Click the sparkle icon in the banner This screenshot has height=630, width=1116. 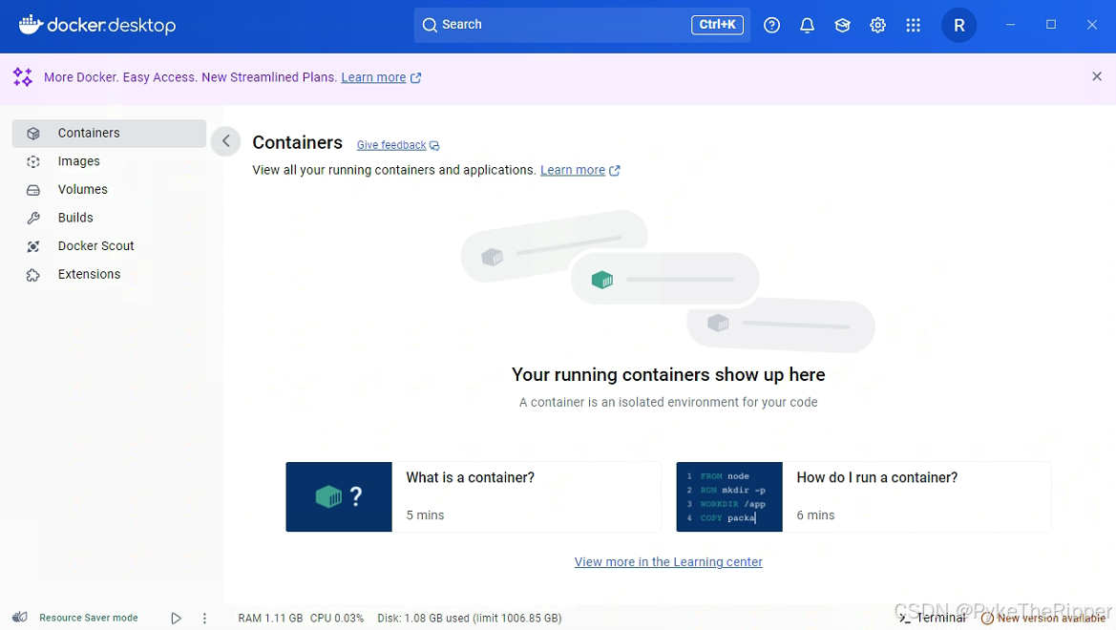[x=23, y=77]
